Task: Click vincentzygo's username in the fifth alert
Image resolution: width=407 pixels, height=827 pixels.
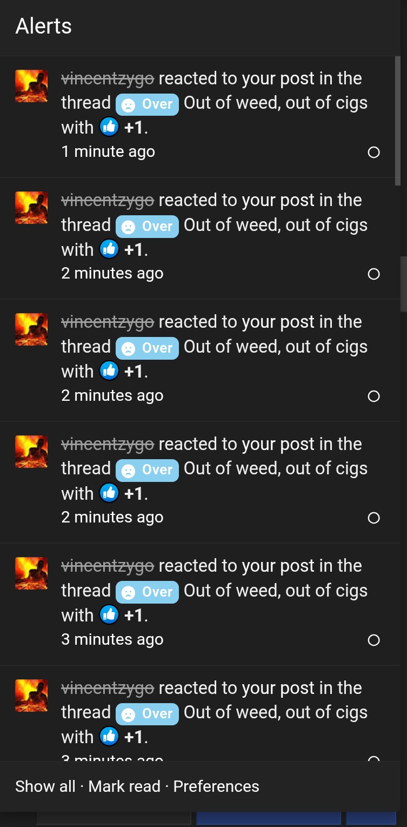Action: [108, 566]
